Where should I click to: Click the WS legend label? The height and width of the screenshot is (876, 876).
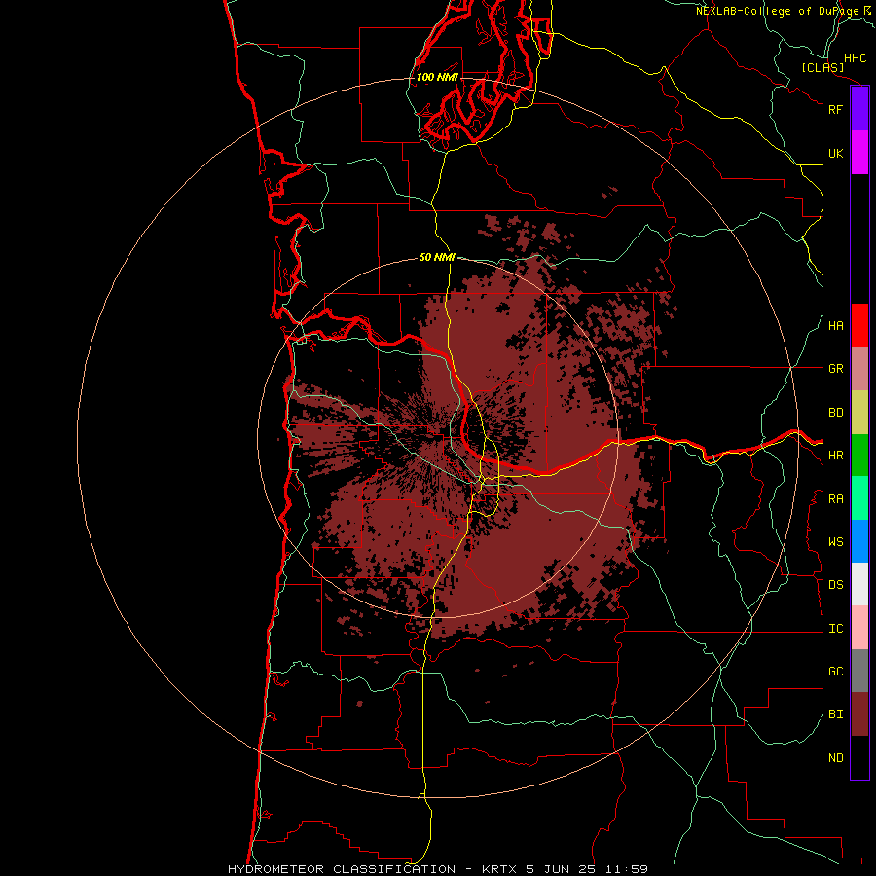835,542
